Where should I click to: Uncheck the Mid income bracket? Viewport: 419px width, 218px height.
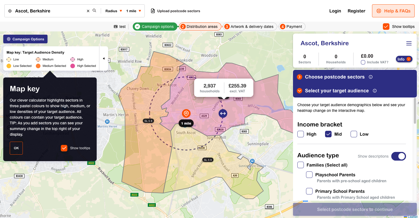click(328, 134)
